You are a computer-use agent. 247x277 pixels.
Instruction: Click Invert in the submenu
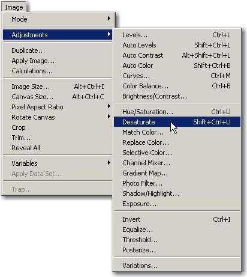point(177,219)
